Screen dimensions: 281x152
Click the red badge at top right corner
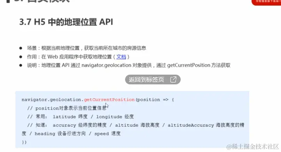(266, 2)
